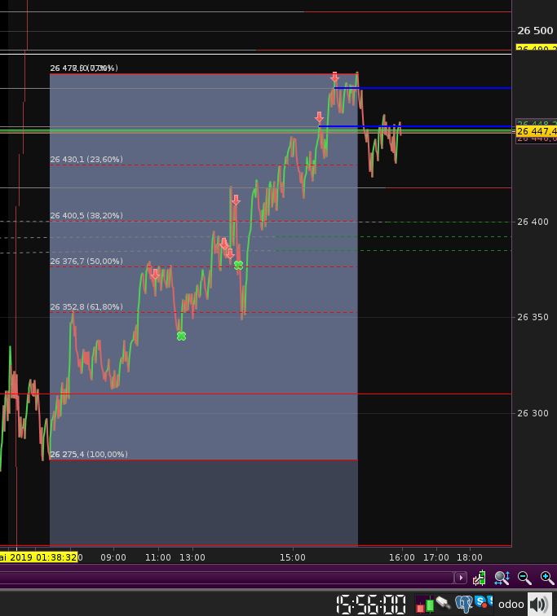Open the volume speaker control
Viewport: 557px width, 616px height.
pos(540,605)
